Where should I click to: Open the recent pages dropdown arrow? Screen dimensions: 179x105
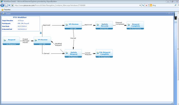(x=9, y=5)
